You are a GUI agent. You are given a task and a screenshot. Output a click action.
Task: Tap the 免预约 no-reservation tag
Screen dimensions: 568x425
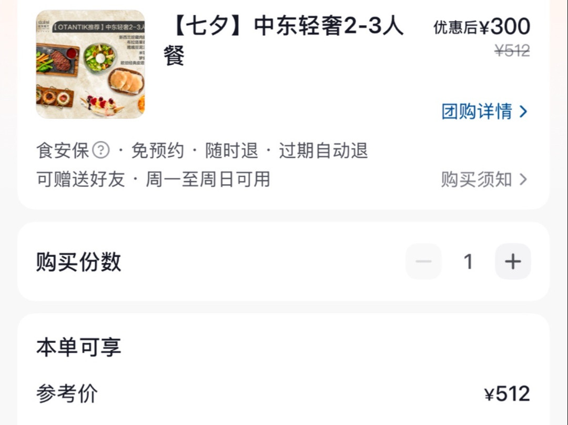(158, 150)
